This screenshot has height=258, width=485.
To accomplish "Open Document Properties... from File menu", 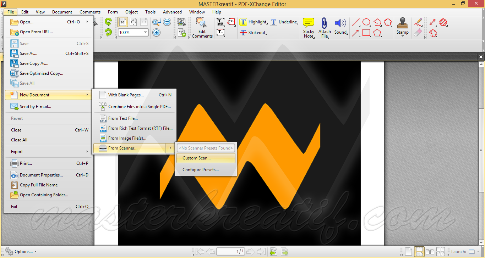I will (48, 175).
